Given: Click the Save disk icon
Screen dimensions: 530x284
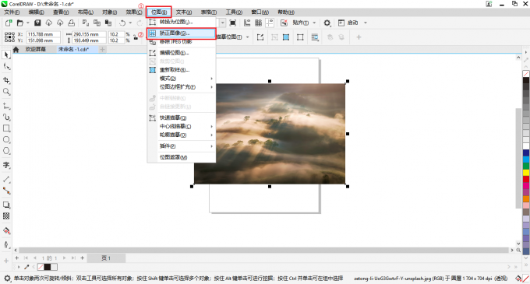Looking at the screenshot, I should coord(37,23).
